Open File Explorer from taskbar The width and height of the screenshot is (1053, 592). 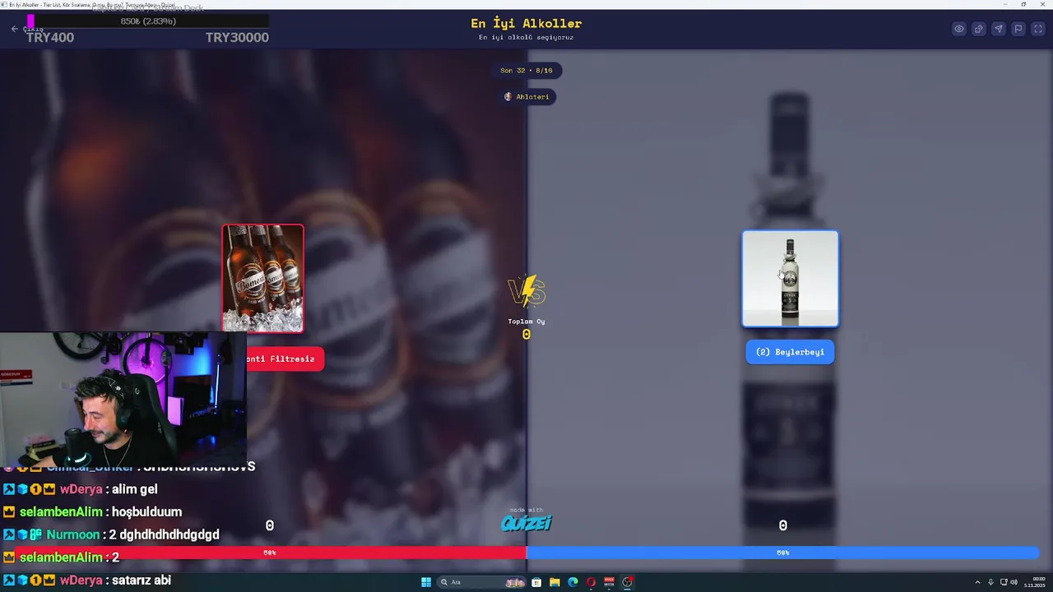[x=554, y=582]
